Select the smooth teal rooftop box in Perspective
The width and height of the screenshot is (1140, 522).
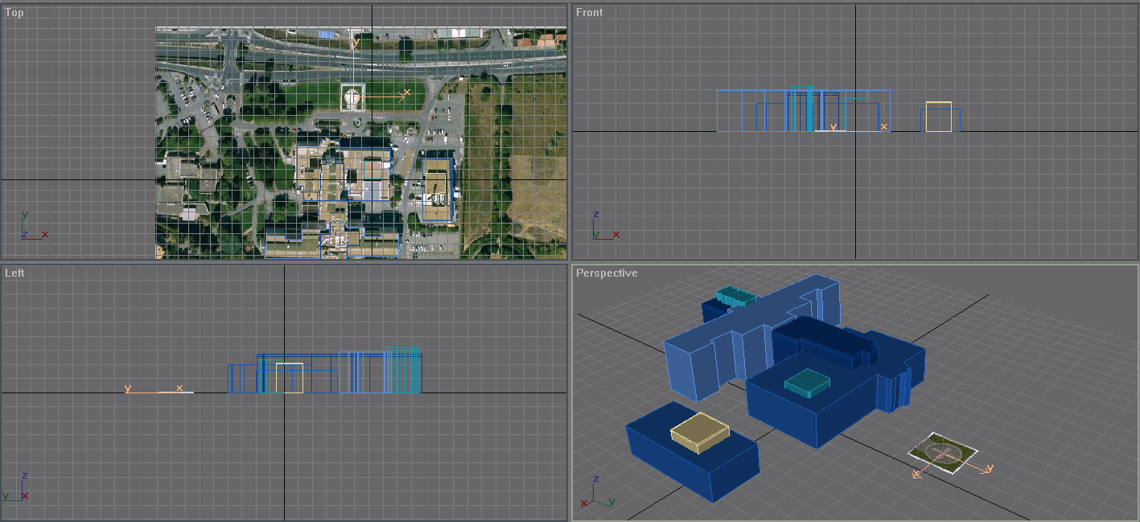coord(807,383)
